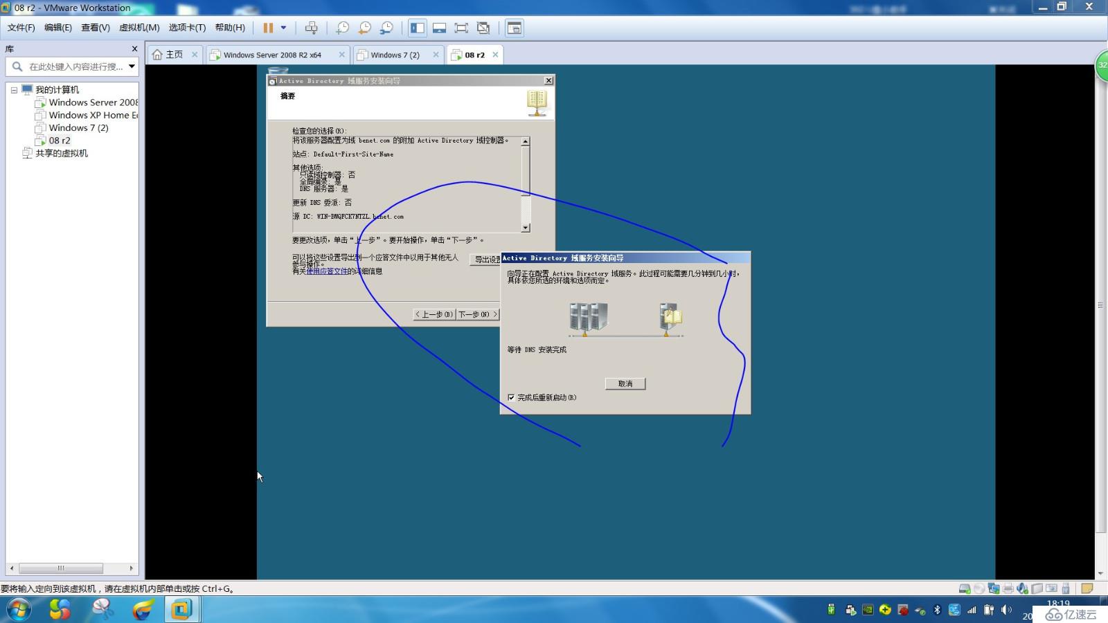Select Windows XP Home VM in library
Viewport: 1108px width, 623px height.
[x=93, y=115]
